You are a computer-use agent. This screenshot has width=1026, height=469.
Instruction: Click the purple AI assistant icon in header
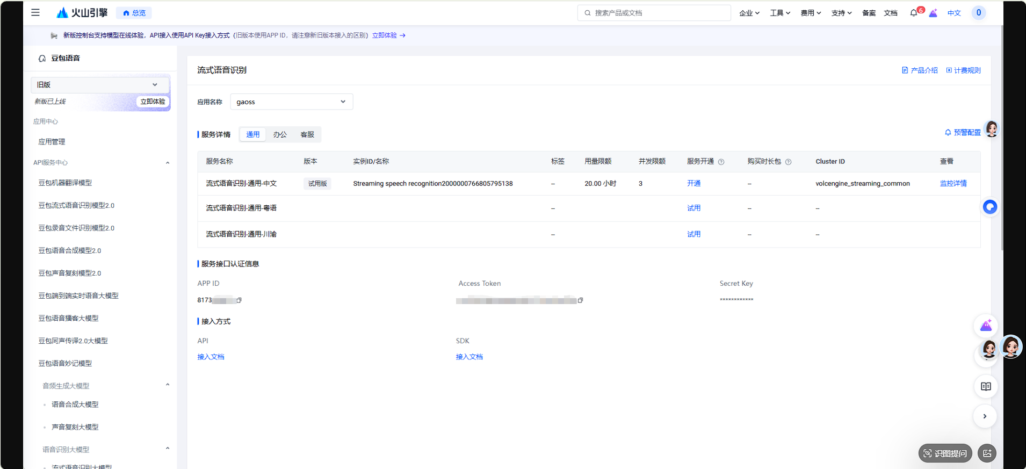tap(933, 13)
